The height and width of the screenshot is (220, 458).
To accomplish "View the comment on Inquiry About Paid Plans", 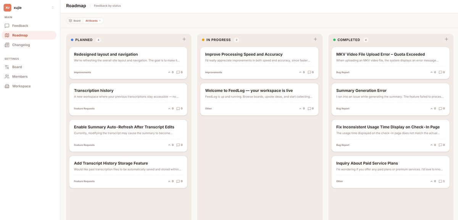I will [x=442, y=181].
